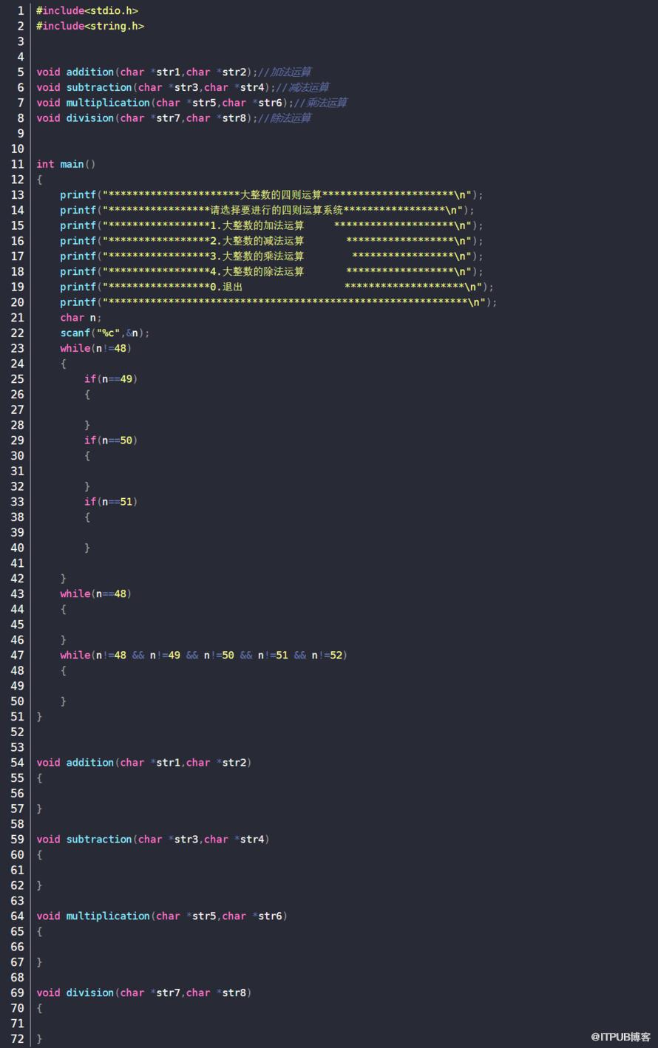Viewport: 658px width, 1048px height.
Task: Click the '大整数的四则运算' title string
Action: (x=282, y=195)
